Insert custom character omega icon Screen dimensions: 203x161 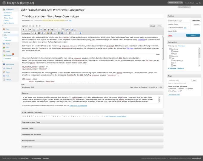(62, 33)
